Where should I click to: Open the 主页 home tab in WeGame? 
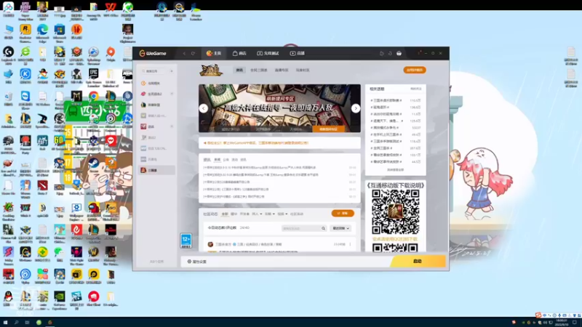coord(214,53)
